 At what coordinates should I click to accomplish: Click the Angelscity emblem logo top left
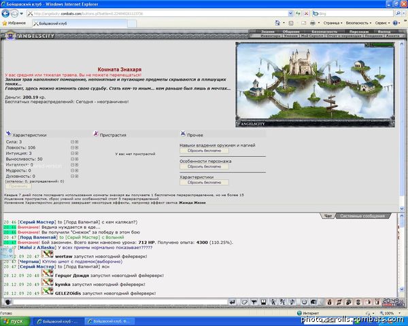(10, 35)
